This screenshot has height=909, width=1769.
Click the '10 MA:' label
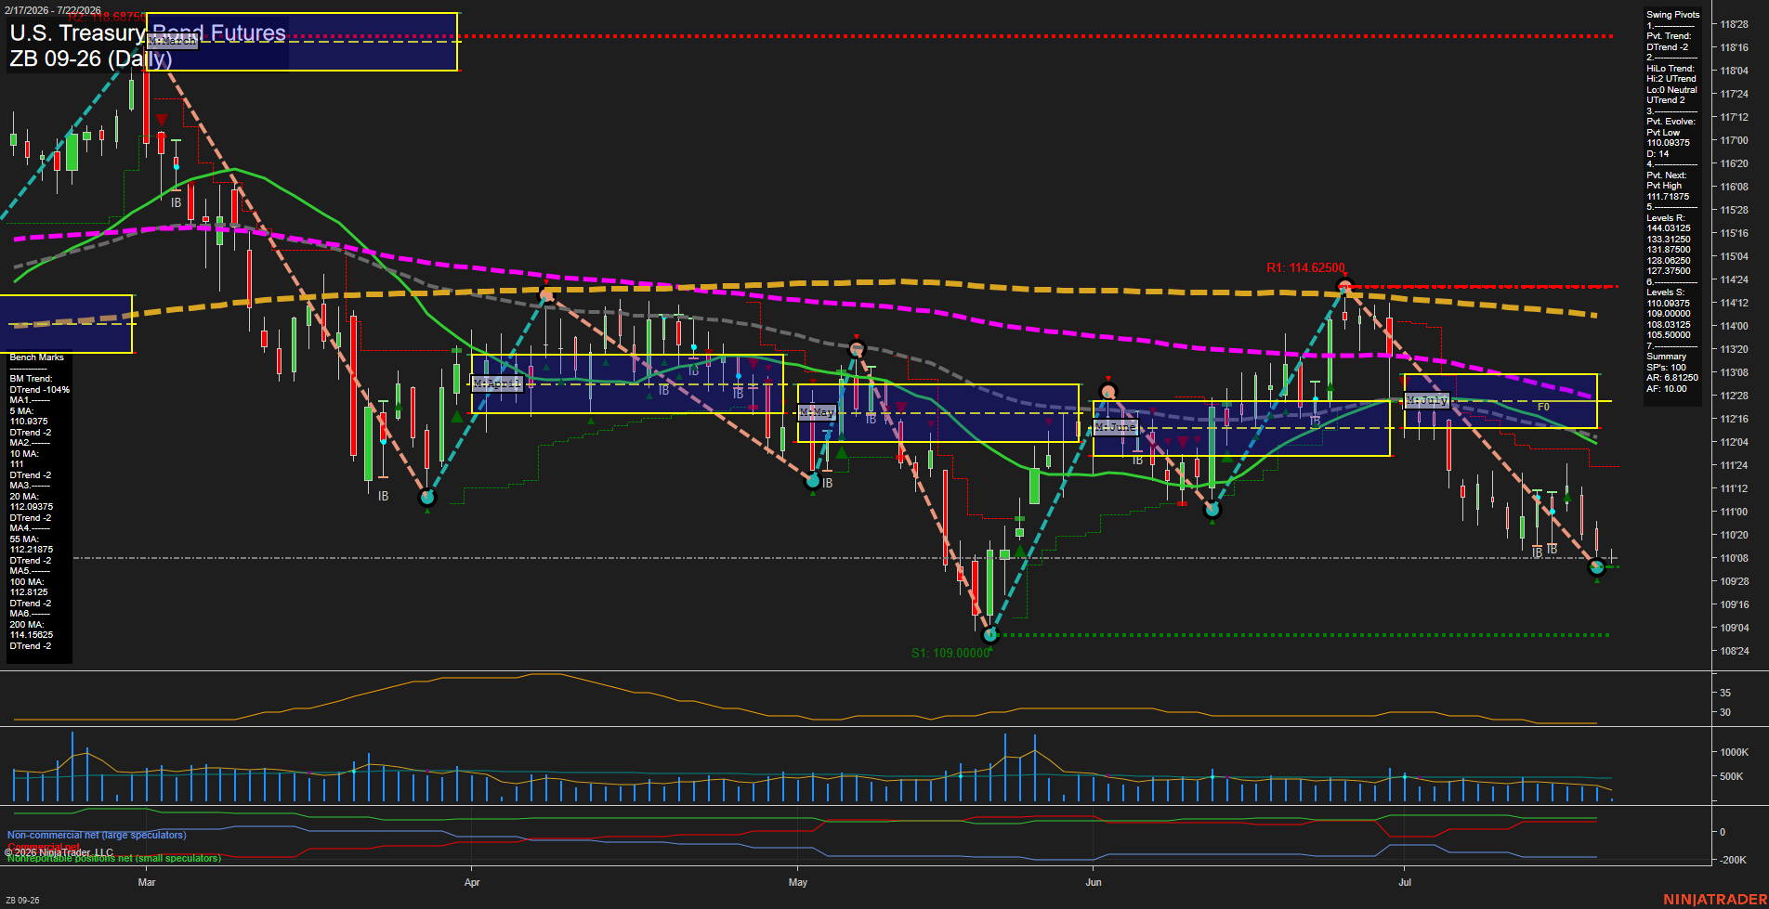[x=24, y=454]
